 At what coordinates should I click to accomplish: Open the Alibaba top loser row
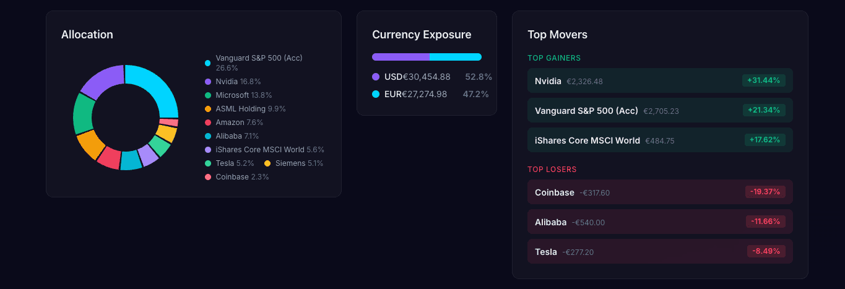click(x=660, y=222)
